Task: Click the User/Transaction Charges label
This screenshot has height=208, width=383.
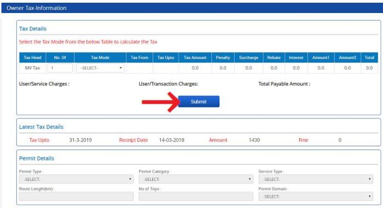Action: coord(169,84)
